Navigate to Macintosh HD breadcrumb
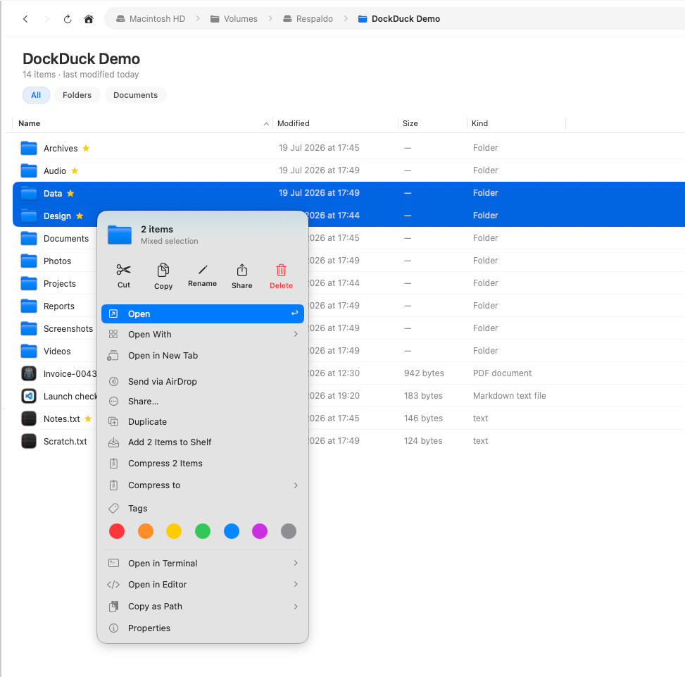The height and width of the screenshot is (677, 685). [150, 19]
